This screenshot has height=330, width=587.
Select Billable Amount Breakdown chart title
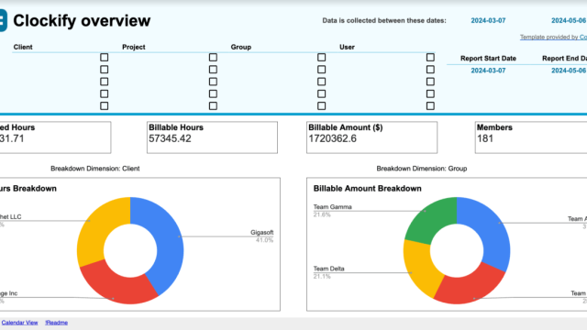pos(367,189)
